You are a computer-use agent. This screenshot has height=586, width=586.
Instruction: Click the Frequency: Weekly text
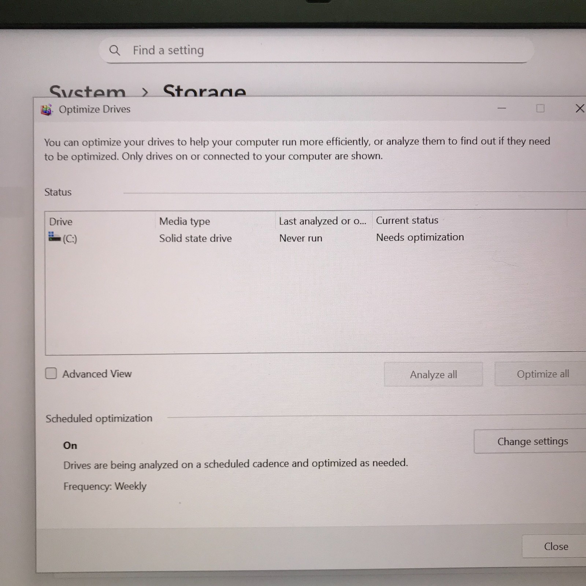tap(105, 486)
